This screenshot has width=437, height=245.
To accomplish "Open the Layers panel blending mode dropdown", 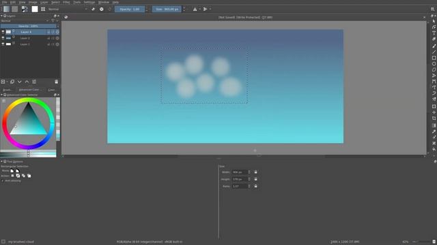I will pyautogui.click(x=25, y=20).
